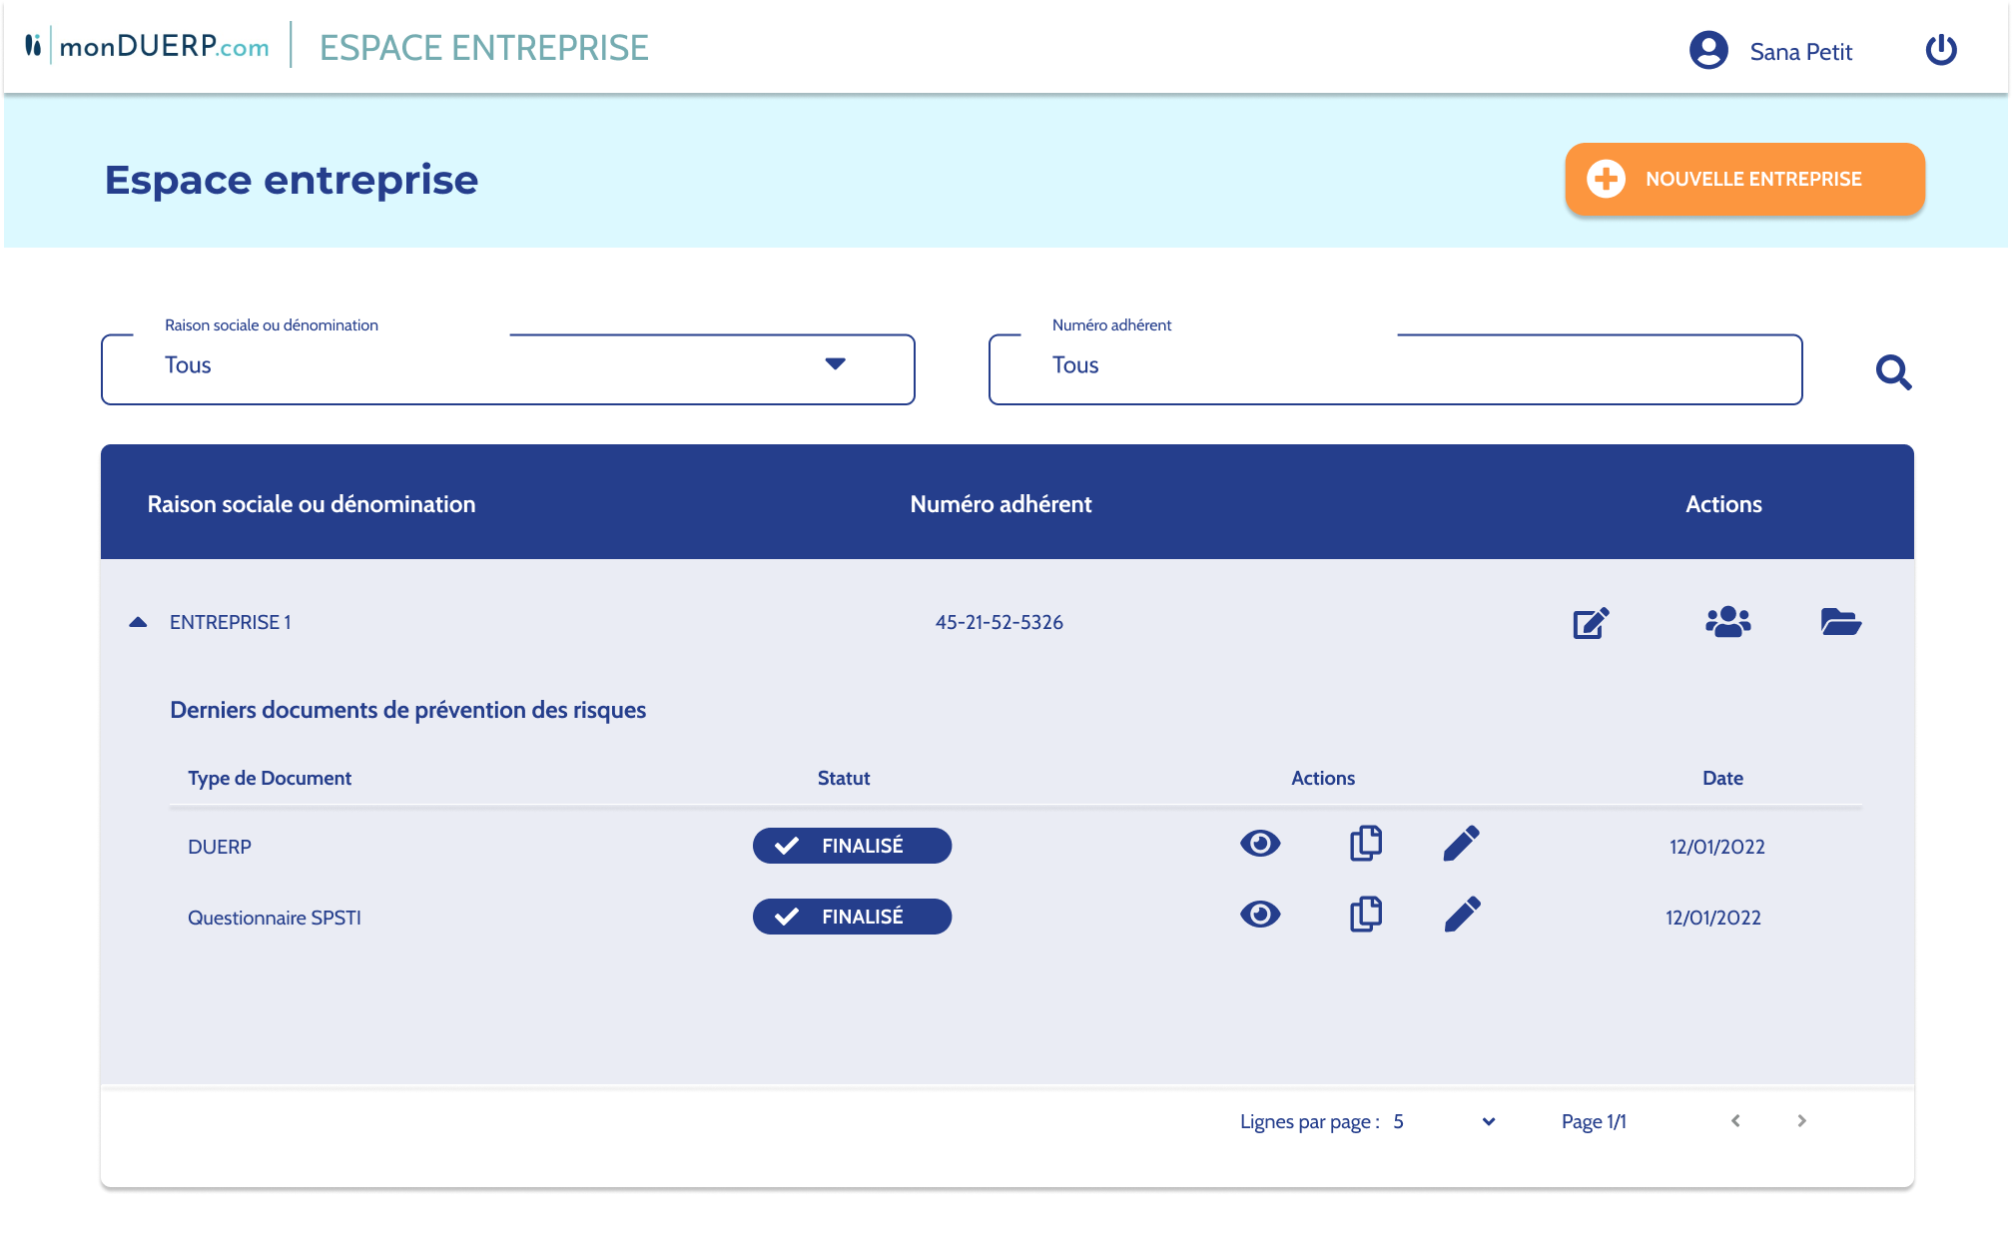Open the users group icon for ENTREPRISE 1
This screenshot has width=2012, height=1256.
click(1727, 622)
